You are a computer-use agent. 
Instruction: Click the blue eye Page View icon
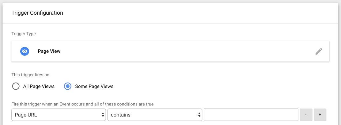click(x=25, y=51)
